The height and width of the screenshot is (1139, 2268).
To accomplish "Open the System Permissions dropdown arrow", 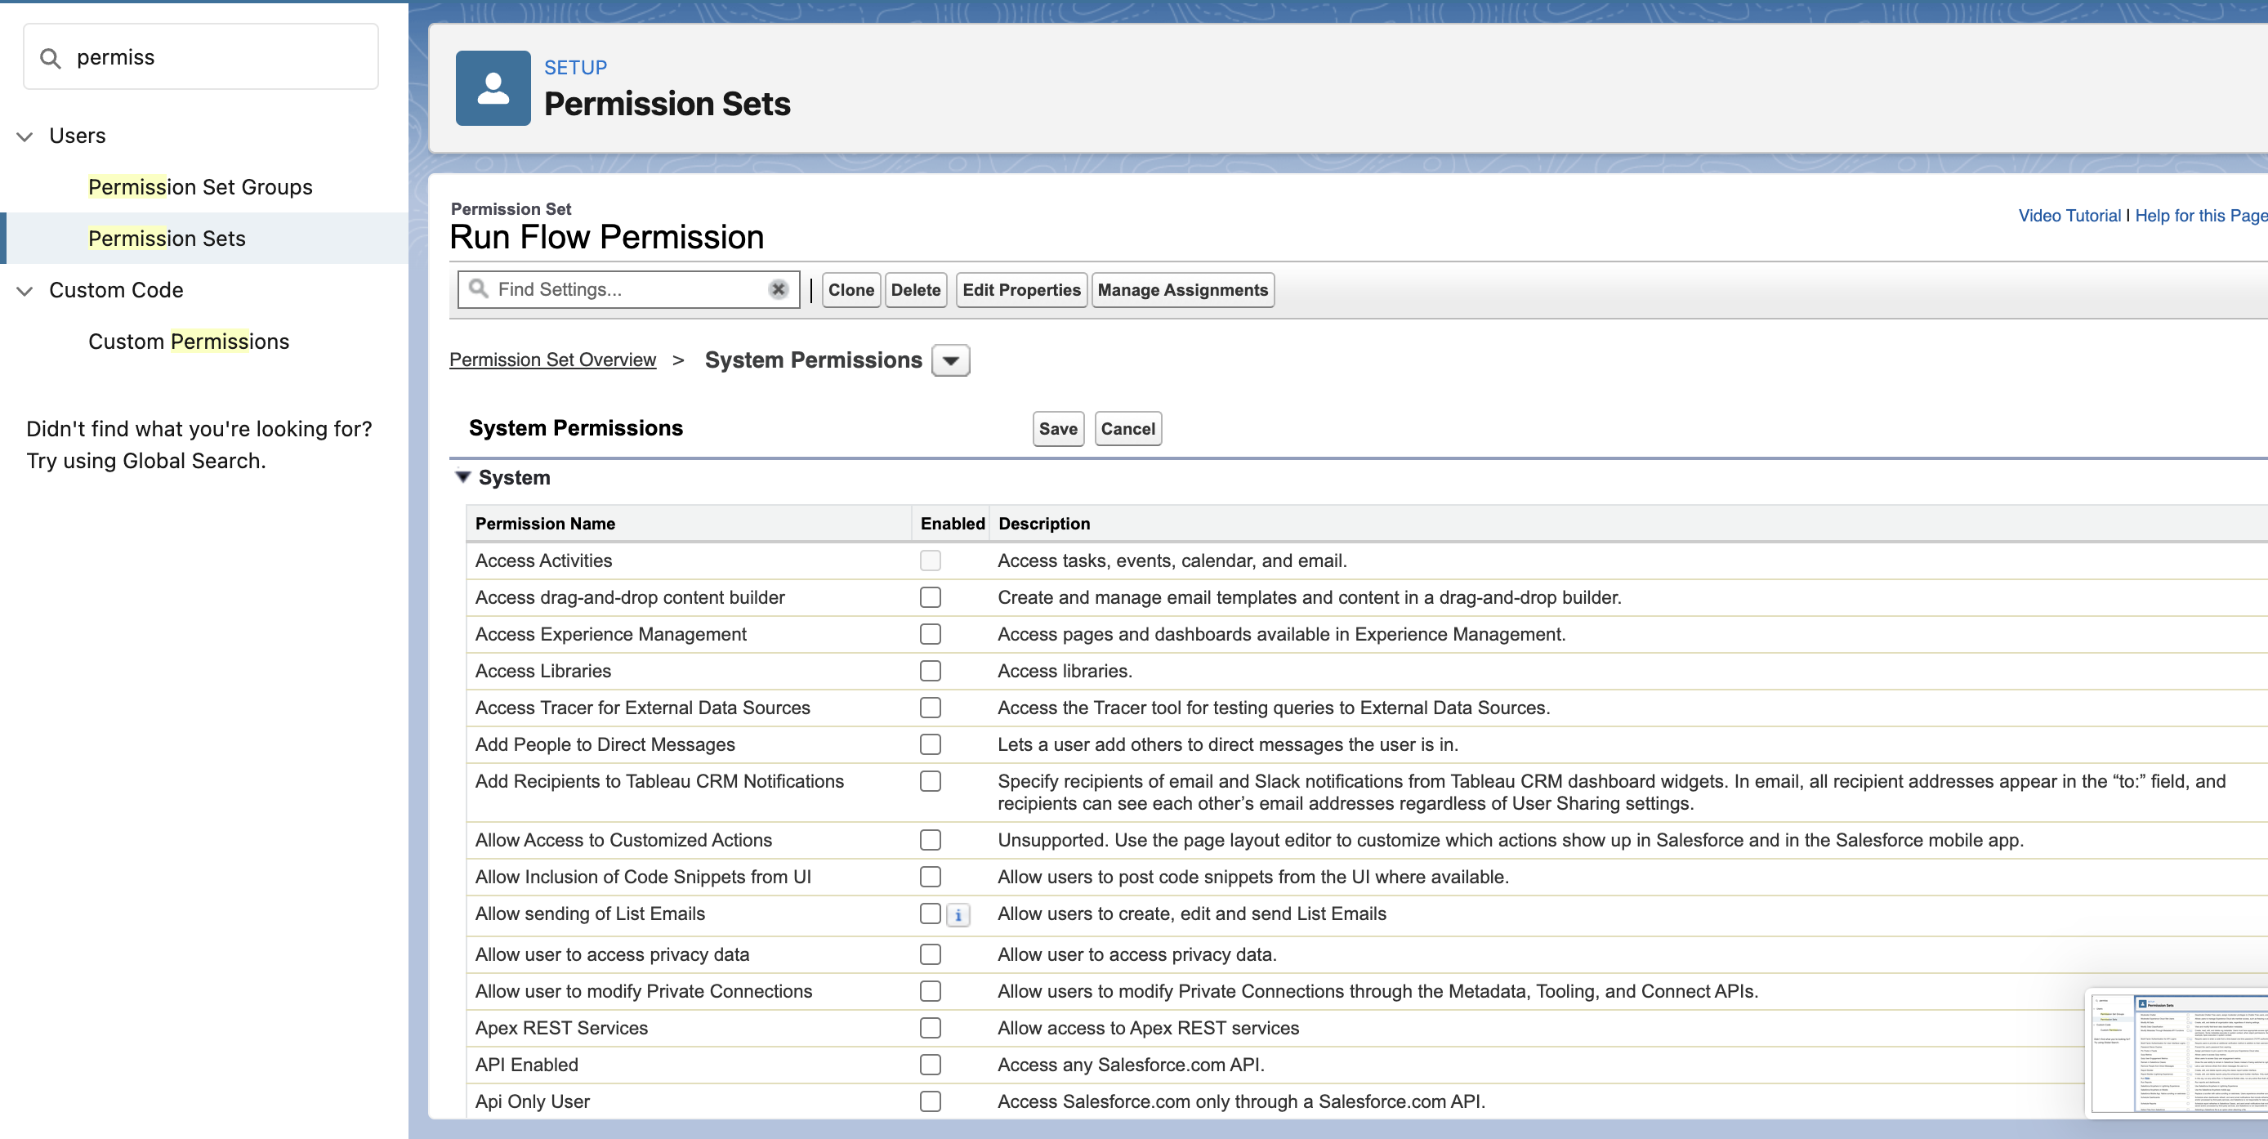I will coord(950,361).
